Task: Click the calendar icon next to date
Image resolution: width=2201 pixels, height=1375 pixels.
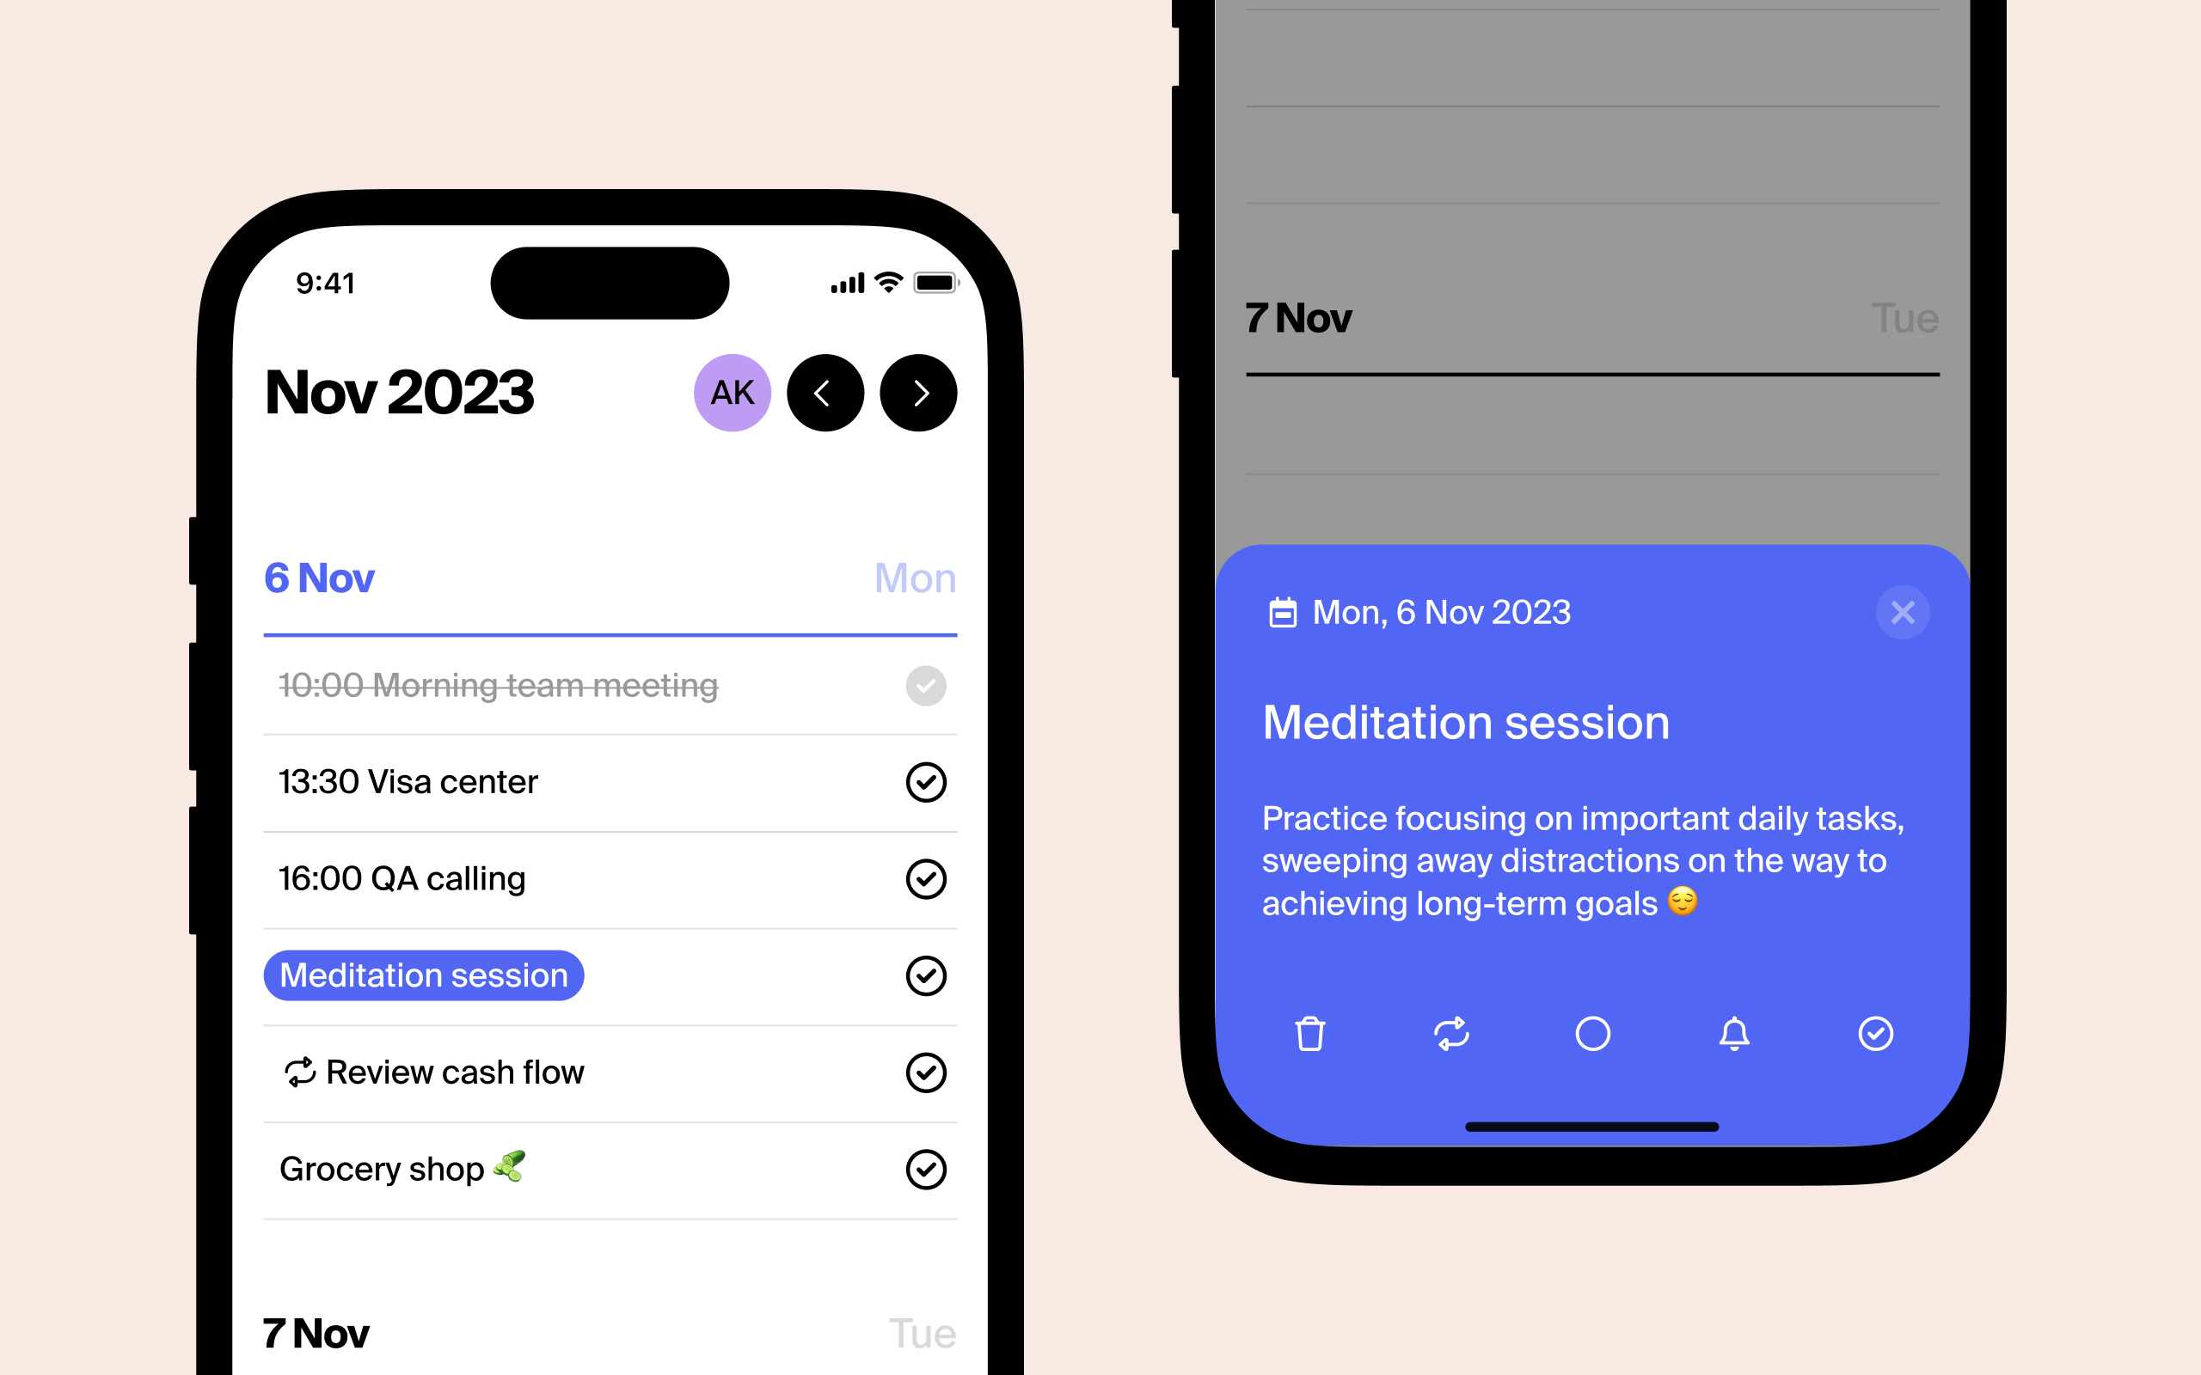Action: tap(1280, 612)
